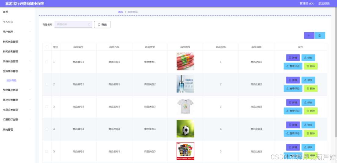This screenshot has height=163, width=337.
Task: Click 删除 for 商品编号1 row
Action: 311,66
